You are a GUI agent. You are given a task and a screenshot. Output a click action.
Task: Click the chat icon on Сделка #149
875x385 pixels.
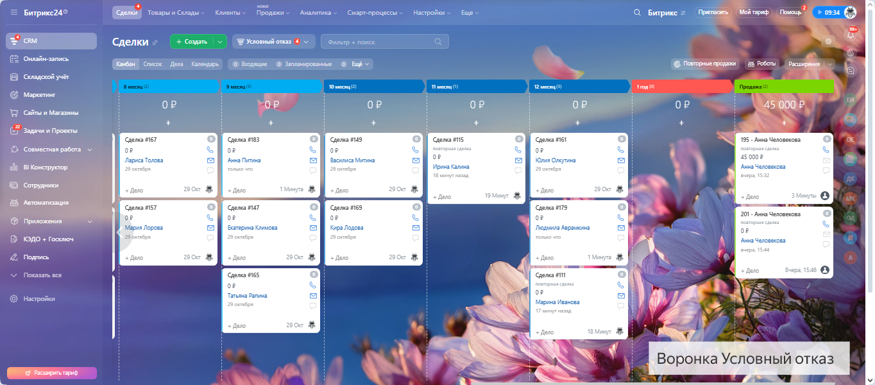tap(416, 171)
